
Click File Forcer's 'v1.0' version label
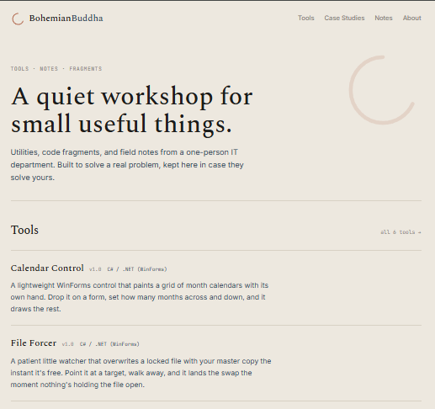point(67,344)
